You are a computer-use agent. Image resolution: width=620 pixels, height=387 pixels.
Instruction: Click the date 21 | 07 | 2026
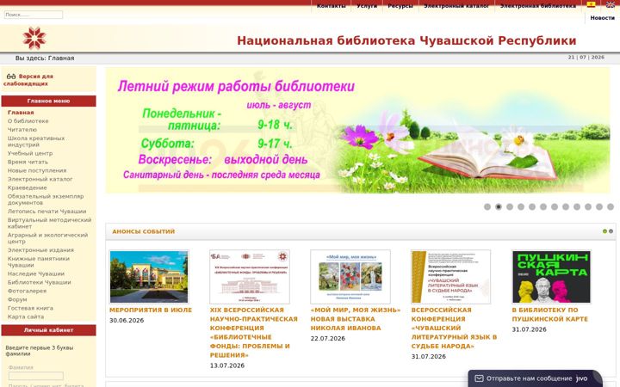(586, 58)
